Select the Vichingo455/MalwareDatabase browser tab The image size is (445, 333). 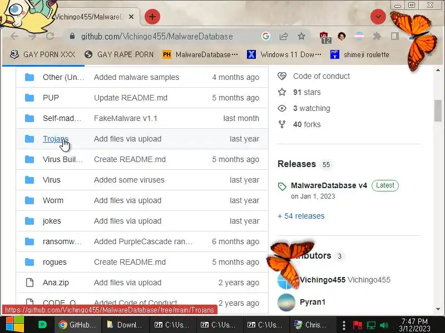pyautogui.click(x=88, y=17)
